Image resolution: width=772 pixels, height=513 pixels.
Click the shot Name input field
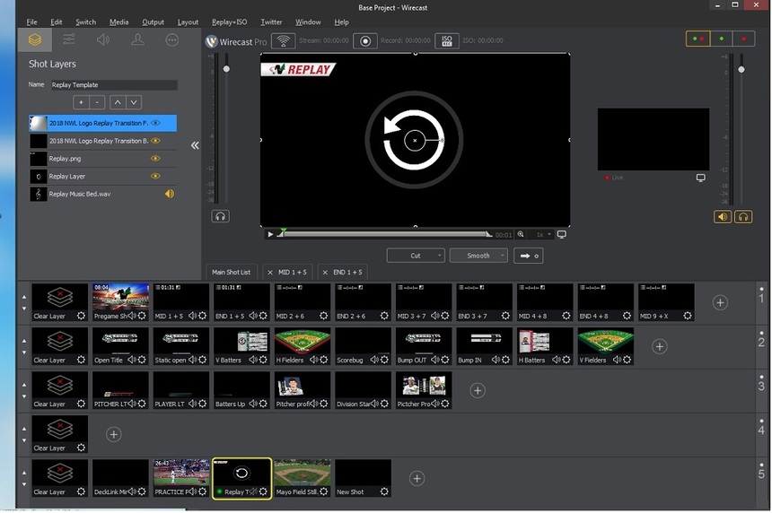pyautogui.click(x=114, y=84)
